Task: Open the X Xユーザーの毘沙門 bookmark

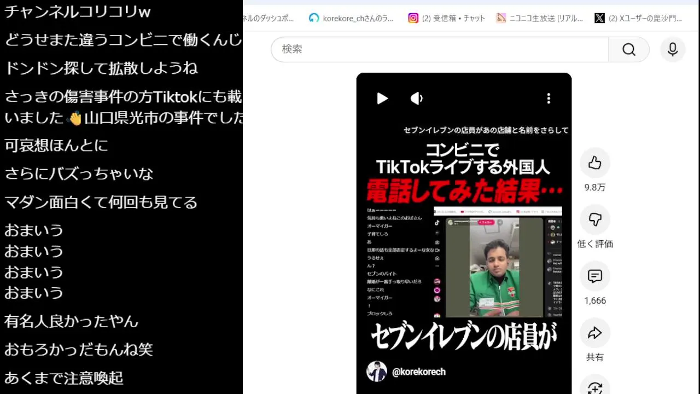Action: 638,18
